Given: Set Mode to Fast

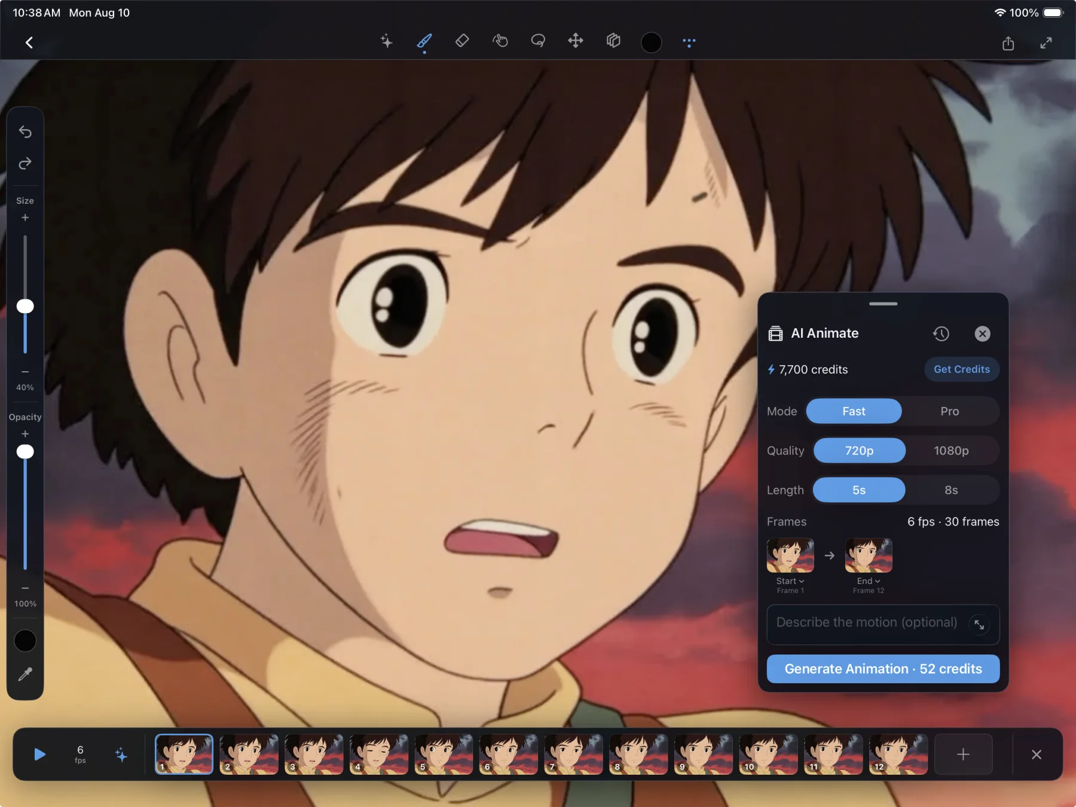Looking at the screenshot, I should 854,411.
